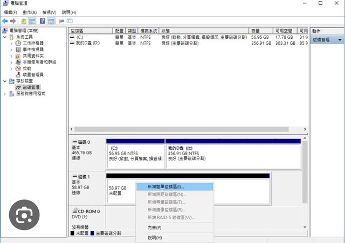Viewport: 345px width, 243px height.
Task: Choose 內容(P) in context menu
Action: (154, 227)
